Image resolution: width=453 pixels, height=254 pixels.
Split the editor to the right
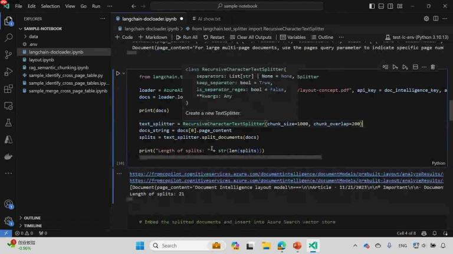coord(436,19)
